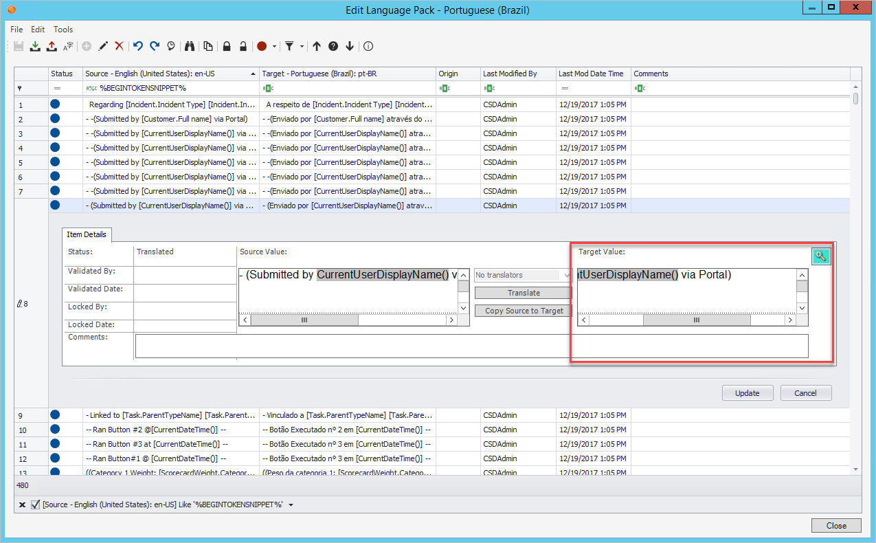This screenshot has width=876, height=543.
Task: Click the Edit pencil toolbar icon
Action: tap(103, 46)
